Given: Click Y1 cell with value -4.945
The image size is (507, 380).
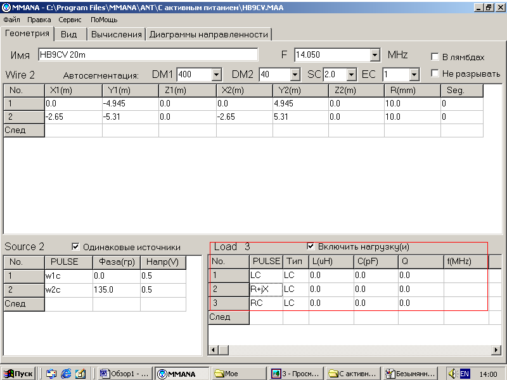Looking at the screenshot, I should click(x=131, y=103).
